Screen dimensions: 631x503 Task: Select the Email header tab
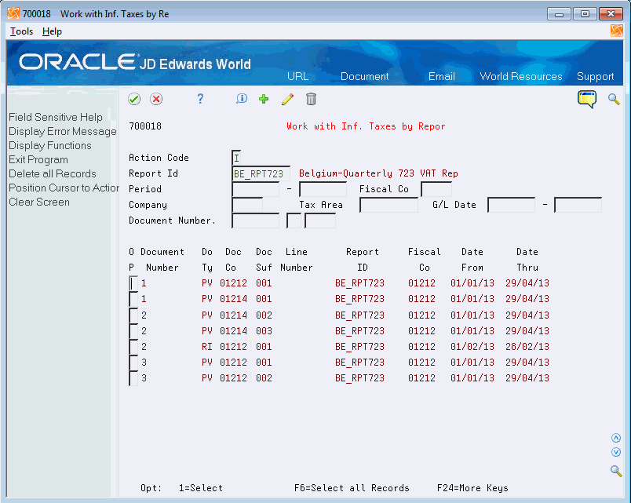tap(441, 76)
